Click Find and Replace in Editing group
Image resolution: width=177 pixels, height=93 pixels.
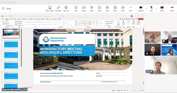pos(109,21)
